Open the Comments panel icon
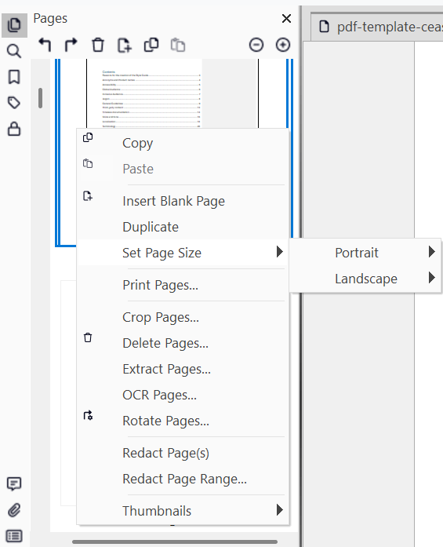Screen dimensions: 443x547 tap(14, 484)
